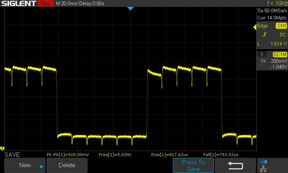
Task: Click the Pk-Pk[1]=928.00mV measurement
Action: click(68, 155)
